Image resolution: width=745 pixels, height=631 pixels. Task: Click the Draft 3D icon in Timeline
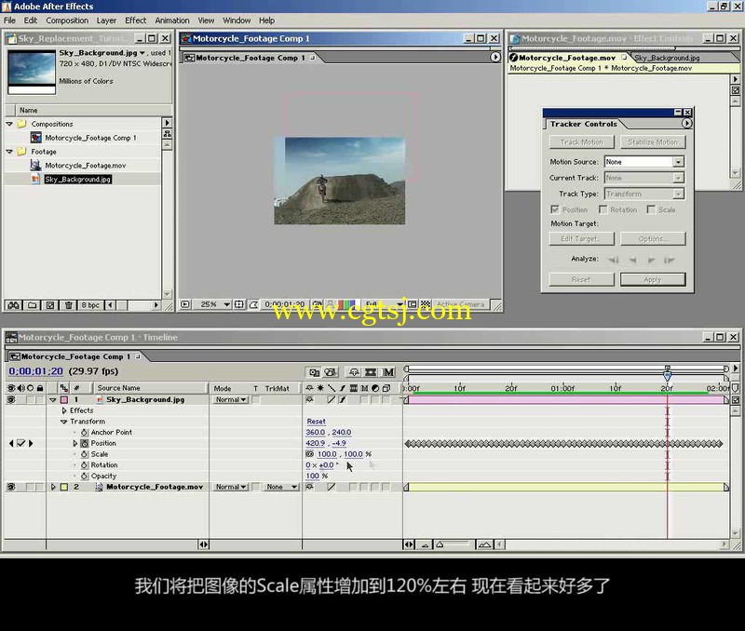click(x=331, y=372)
